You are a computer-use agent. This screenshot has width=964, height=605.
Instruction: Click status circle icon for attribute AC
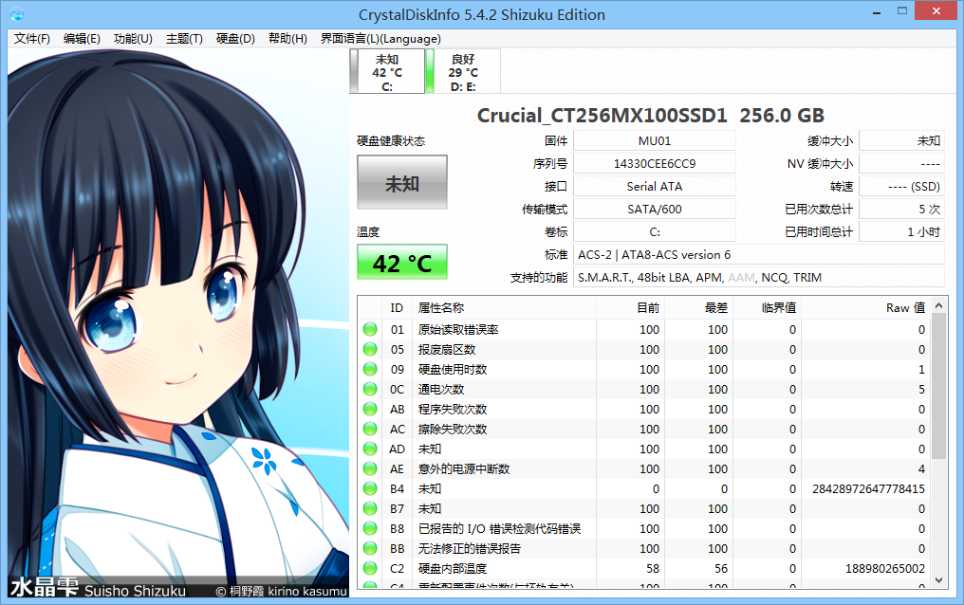click(x=370, y=429)
